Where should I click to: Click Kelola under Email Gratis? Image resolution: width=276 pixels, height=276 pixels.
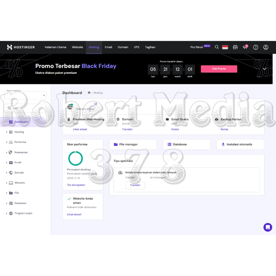(175, 129)
